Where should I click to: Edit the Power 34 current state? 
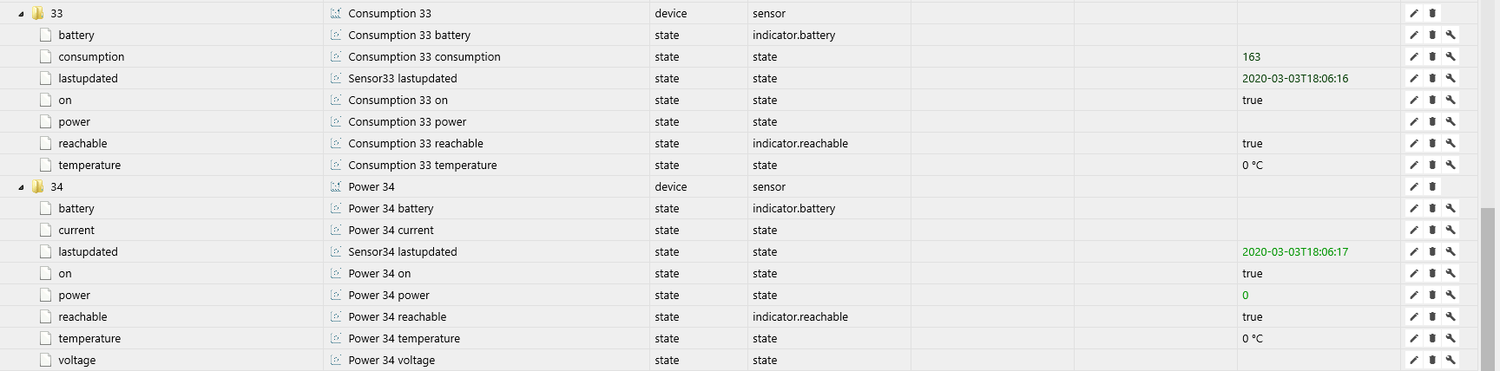tap(1414, 230)
